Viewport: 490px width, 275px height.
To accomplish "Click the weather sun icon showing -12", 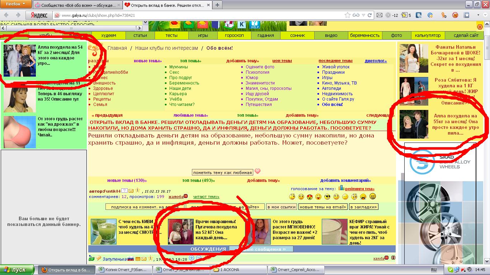I will pyautogui.click(x=392, y=15).
